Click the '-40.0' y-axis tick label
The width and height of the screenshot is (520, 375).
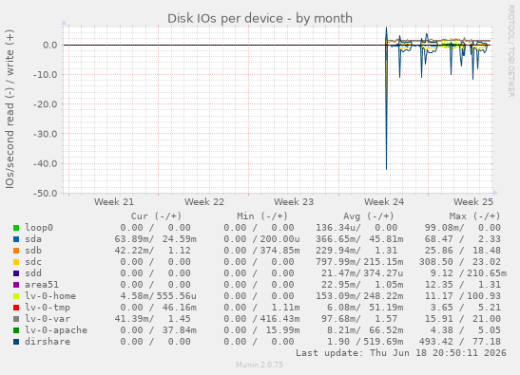tap(45, 163)
